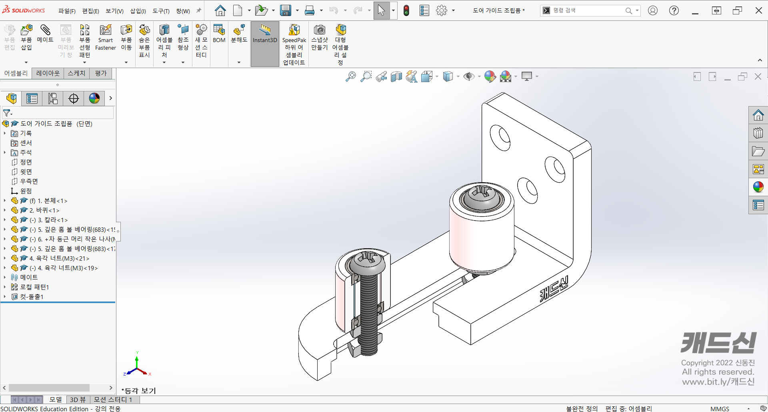768x412 pixels.
Task: Open Appearances color ball in task pane
Action: [758, 187]
